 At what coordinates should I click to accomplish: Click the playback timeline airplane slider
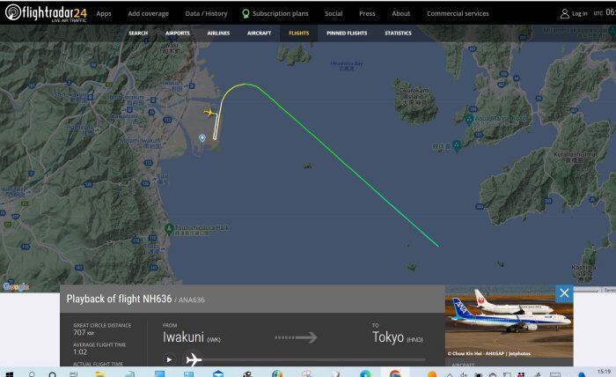tap(194, 359)
